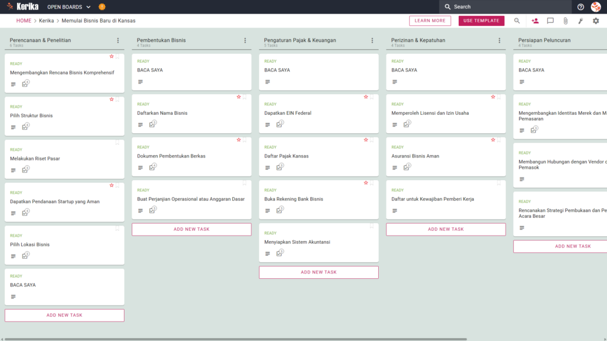Click the Use Template button
The width and height of the screenshot is (607, 341).
tap(481, 21)
